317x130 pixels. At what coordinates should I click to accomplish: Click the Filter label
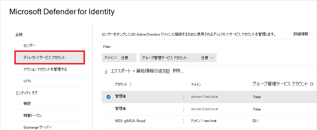click(107, 47)
